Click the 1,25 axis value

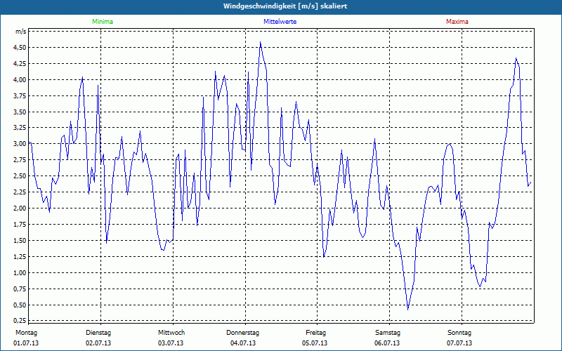pos(20,257)
